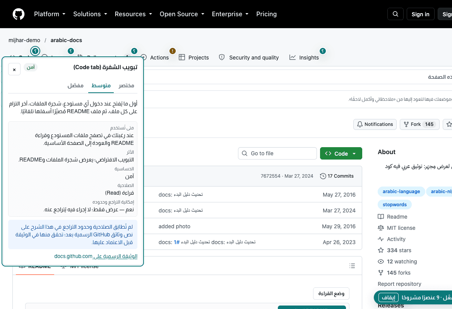This screenshot has height=309, width=452.
Task: Open the Pricing page link
Action: [x=266, y=14]
